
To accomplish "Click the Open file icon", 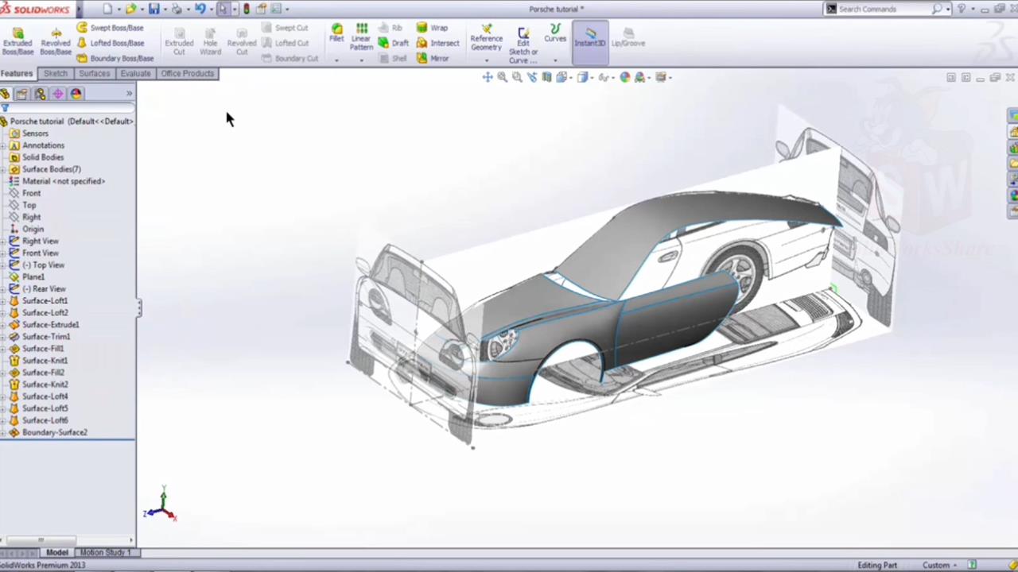I will pyautogui.click(x=130, y=9).
